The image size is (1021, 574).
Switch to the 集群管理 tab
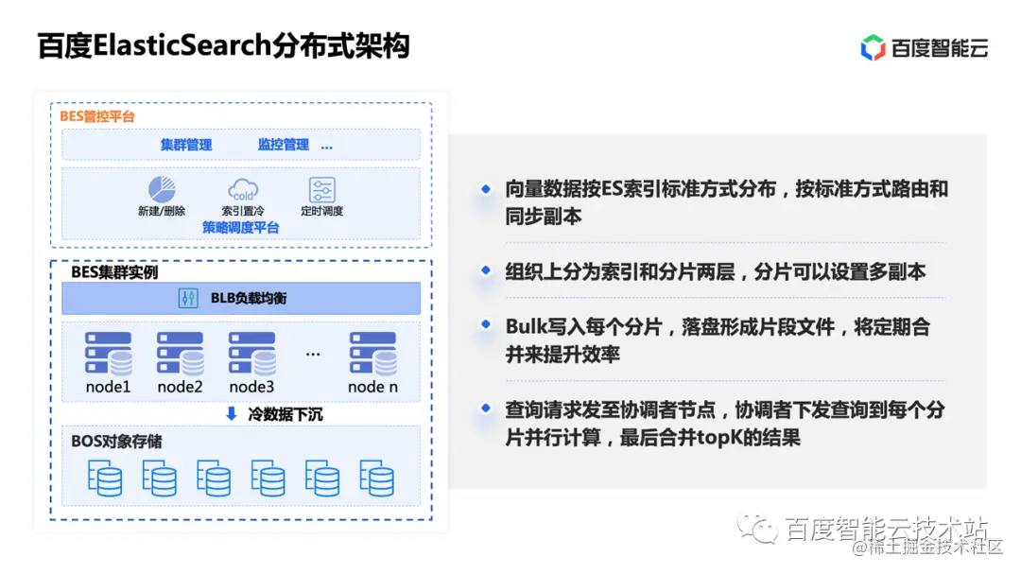(186, 145)
